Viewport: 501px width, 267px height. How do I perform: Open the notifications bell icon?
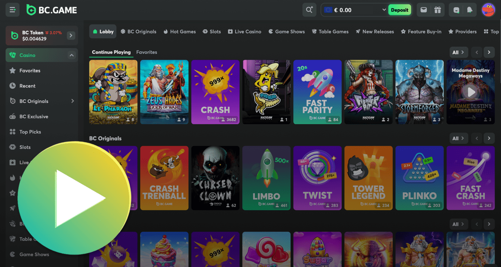(x=470, y=10)
